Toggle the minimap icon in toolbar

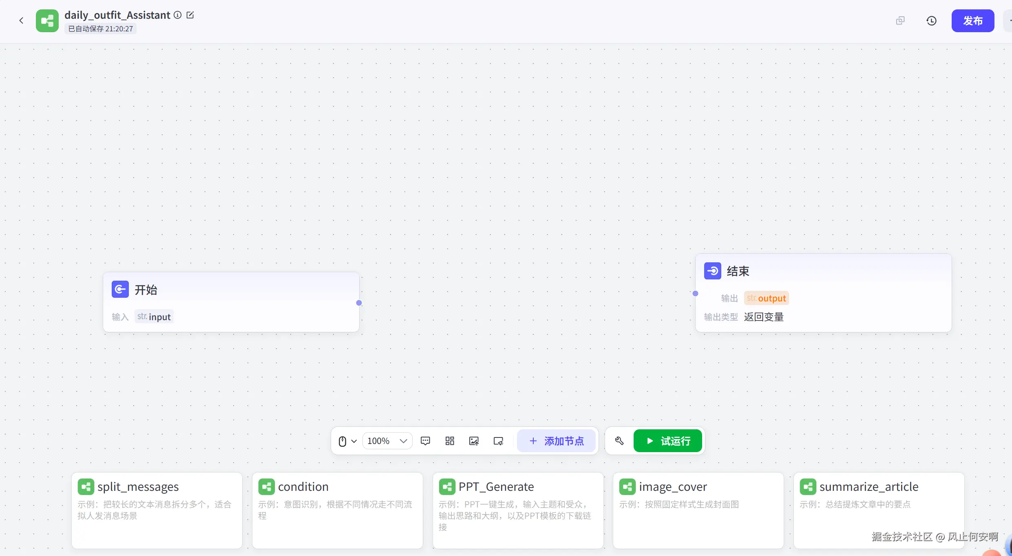498,441
